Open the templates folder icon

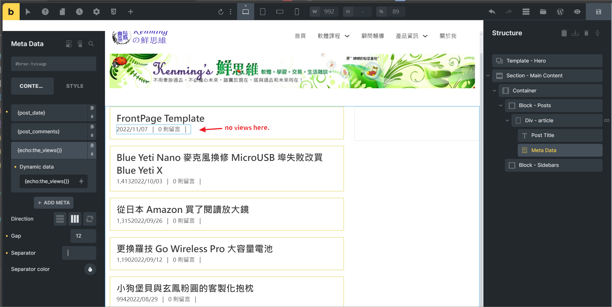click(543, 12)
